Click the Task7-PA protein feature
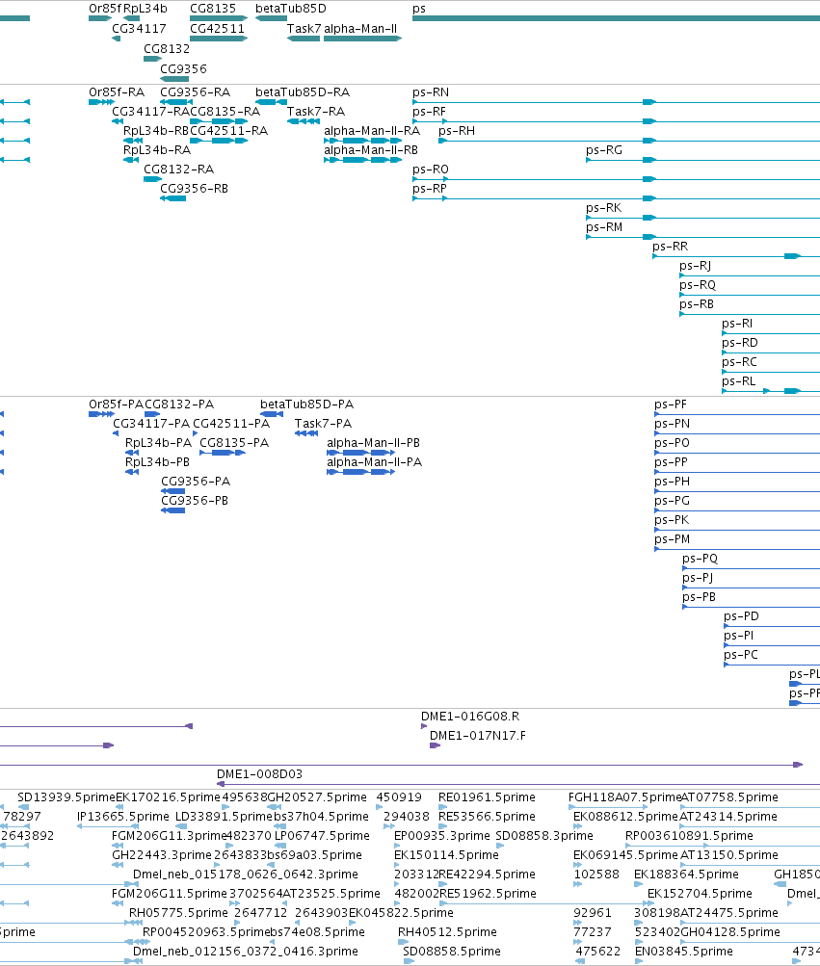The height and width of the screenshot is (966, 820). pyautogui.click(x=306, y=433)
